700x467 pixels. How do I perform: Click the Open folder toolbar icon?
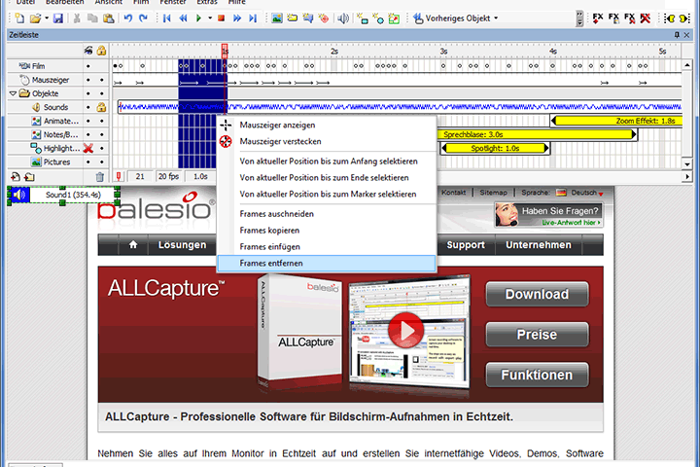coord(35,18)
